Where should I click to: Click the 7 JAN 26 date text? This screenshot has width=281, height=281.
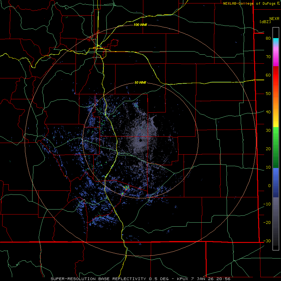pos(203,279)
